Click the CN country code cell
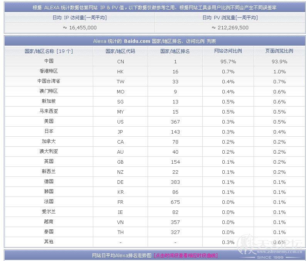Image resolution: width=306 pixels, height=261 pixels. point(120,62)
